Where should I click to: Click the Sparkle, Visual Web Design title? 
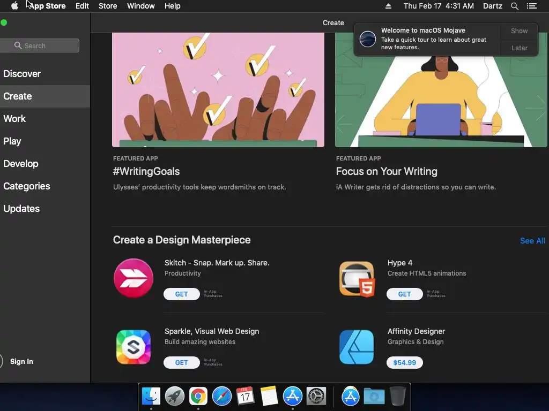[x=212, y=331]
